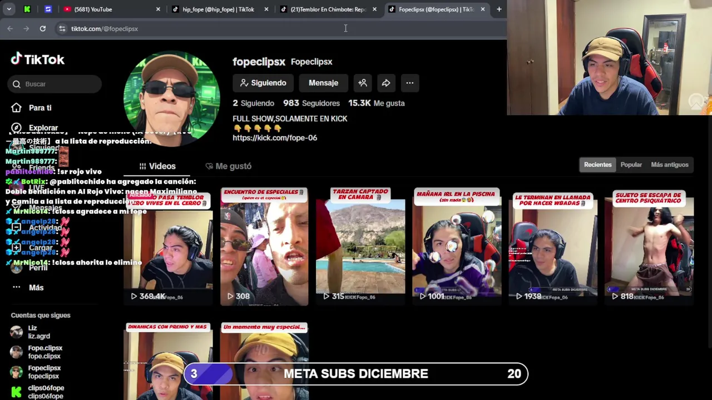Switch to the Me gustó tab
This screenshot has width=712, height=400.
tap(228, 166)
